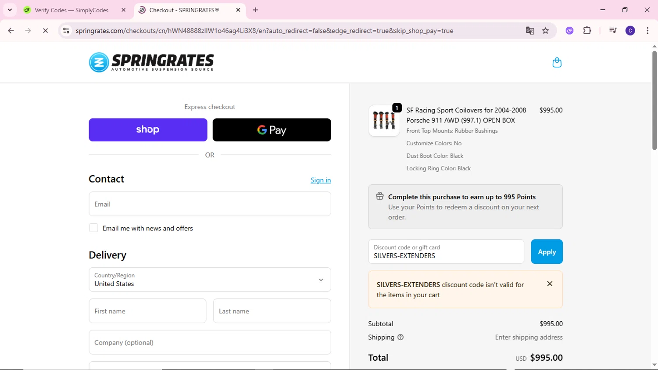The image size is (658, 370).
Task: Click the Enter shipping address text
Action: point(529,337)
